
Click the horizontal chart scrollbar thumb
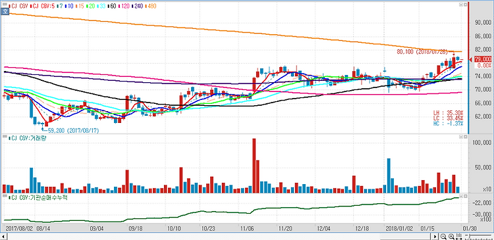406,237
